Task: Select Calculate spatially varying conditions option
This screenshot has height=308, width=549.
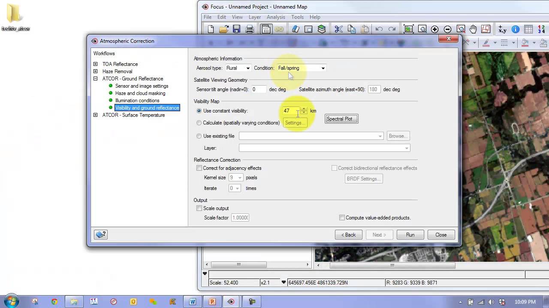Action: [199, 123]
